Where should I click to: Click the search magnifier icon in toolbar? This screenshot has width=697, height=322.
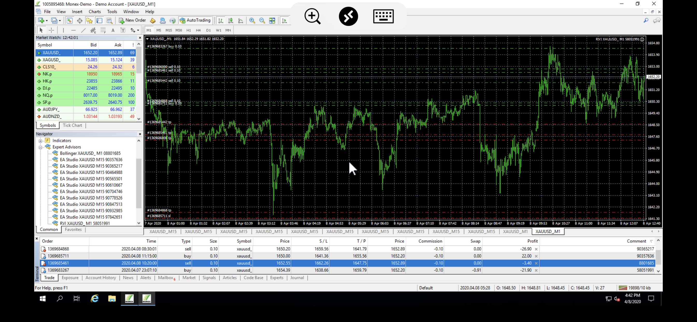point(646,20)
